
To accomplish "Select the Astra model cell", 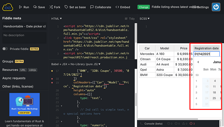I will (165, 70).
